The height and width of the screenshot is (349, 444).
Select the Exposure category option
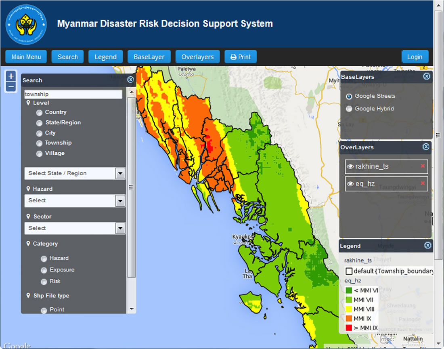(44, 270)
